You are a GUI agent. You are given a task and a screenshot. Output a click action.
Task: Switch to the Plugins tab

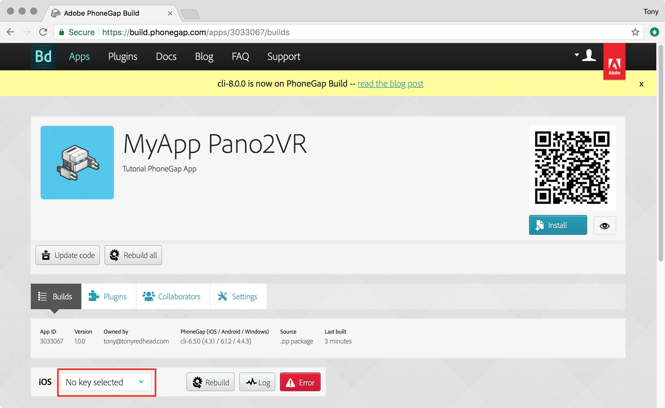coord(108,296)
